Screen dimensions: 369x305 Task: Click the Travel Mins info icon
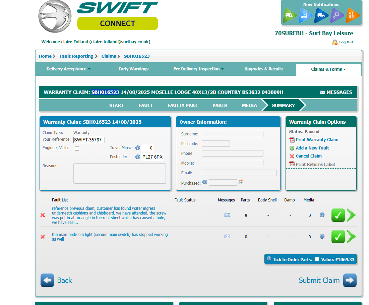[138, 148]
